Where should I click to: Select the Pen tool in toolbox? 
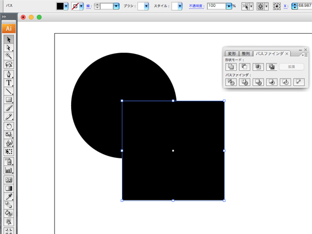(x=9, y=74)
